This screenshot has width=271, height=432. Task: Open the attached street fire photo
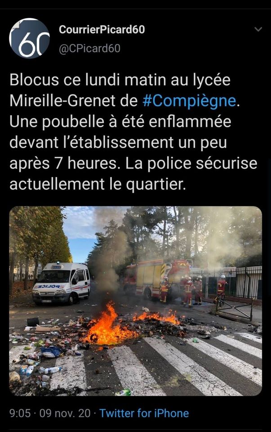click(135, 301)
